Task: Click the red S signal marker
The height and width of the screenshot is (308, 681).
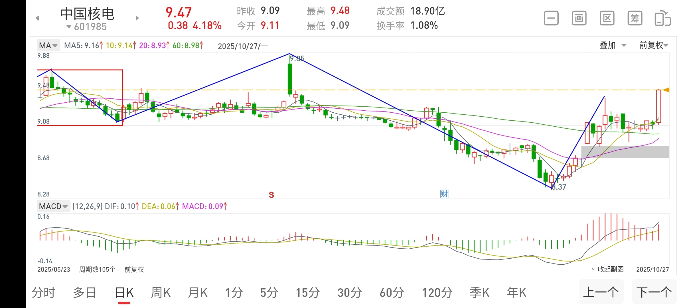Action: (271, 195)
